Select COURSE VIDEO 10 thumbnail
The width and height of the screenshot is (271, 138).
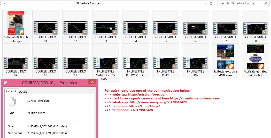[x=46, y=63]
